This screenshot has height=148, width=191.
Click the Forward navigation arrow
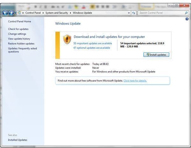point(11,13)
